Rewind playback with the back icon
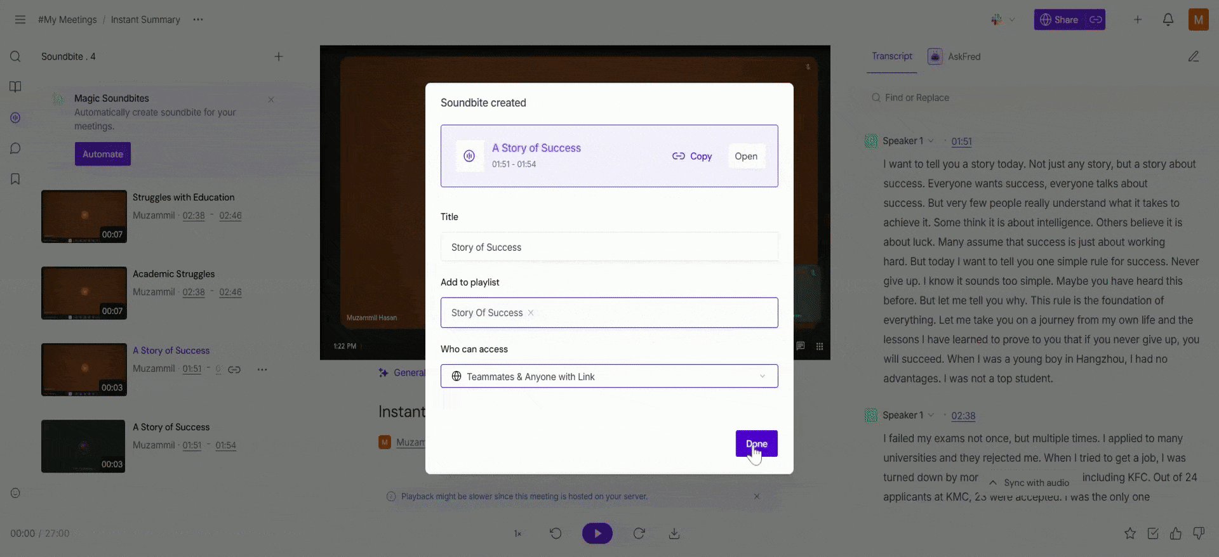The height and width of the screenshot is (557, 1219). coord(556,534)
